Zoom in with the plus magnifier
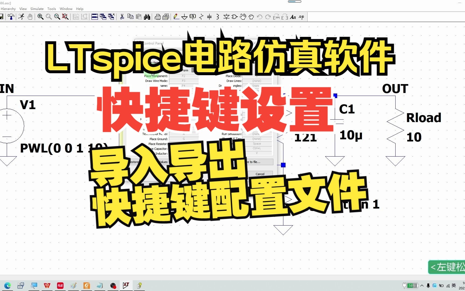The width and height of the screenshot is (465, 291). [x=40, y=17]
